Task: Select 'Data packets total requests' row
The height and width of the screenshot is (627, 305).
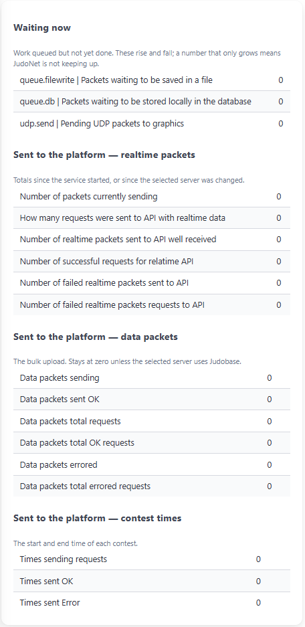Action: tap(152, 421)
